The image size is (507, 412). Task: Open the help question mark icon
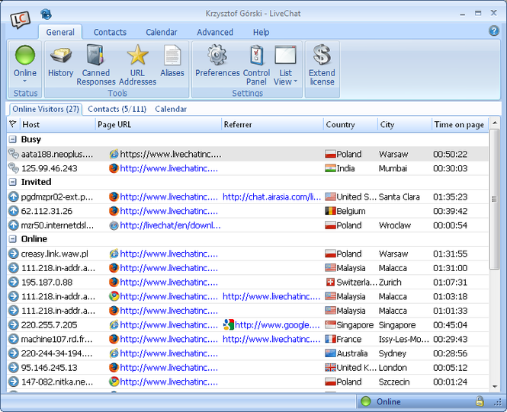tap(494, 31)
